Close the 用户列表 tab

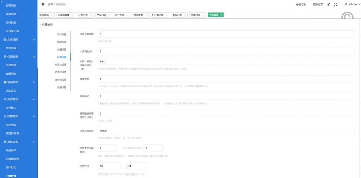click(x=128, y=15)
